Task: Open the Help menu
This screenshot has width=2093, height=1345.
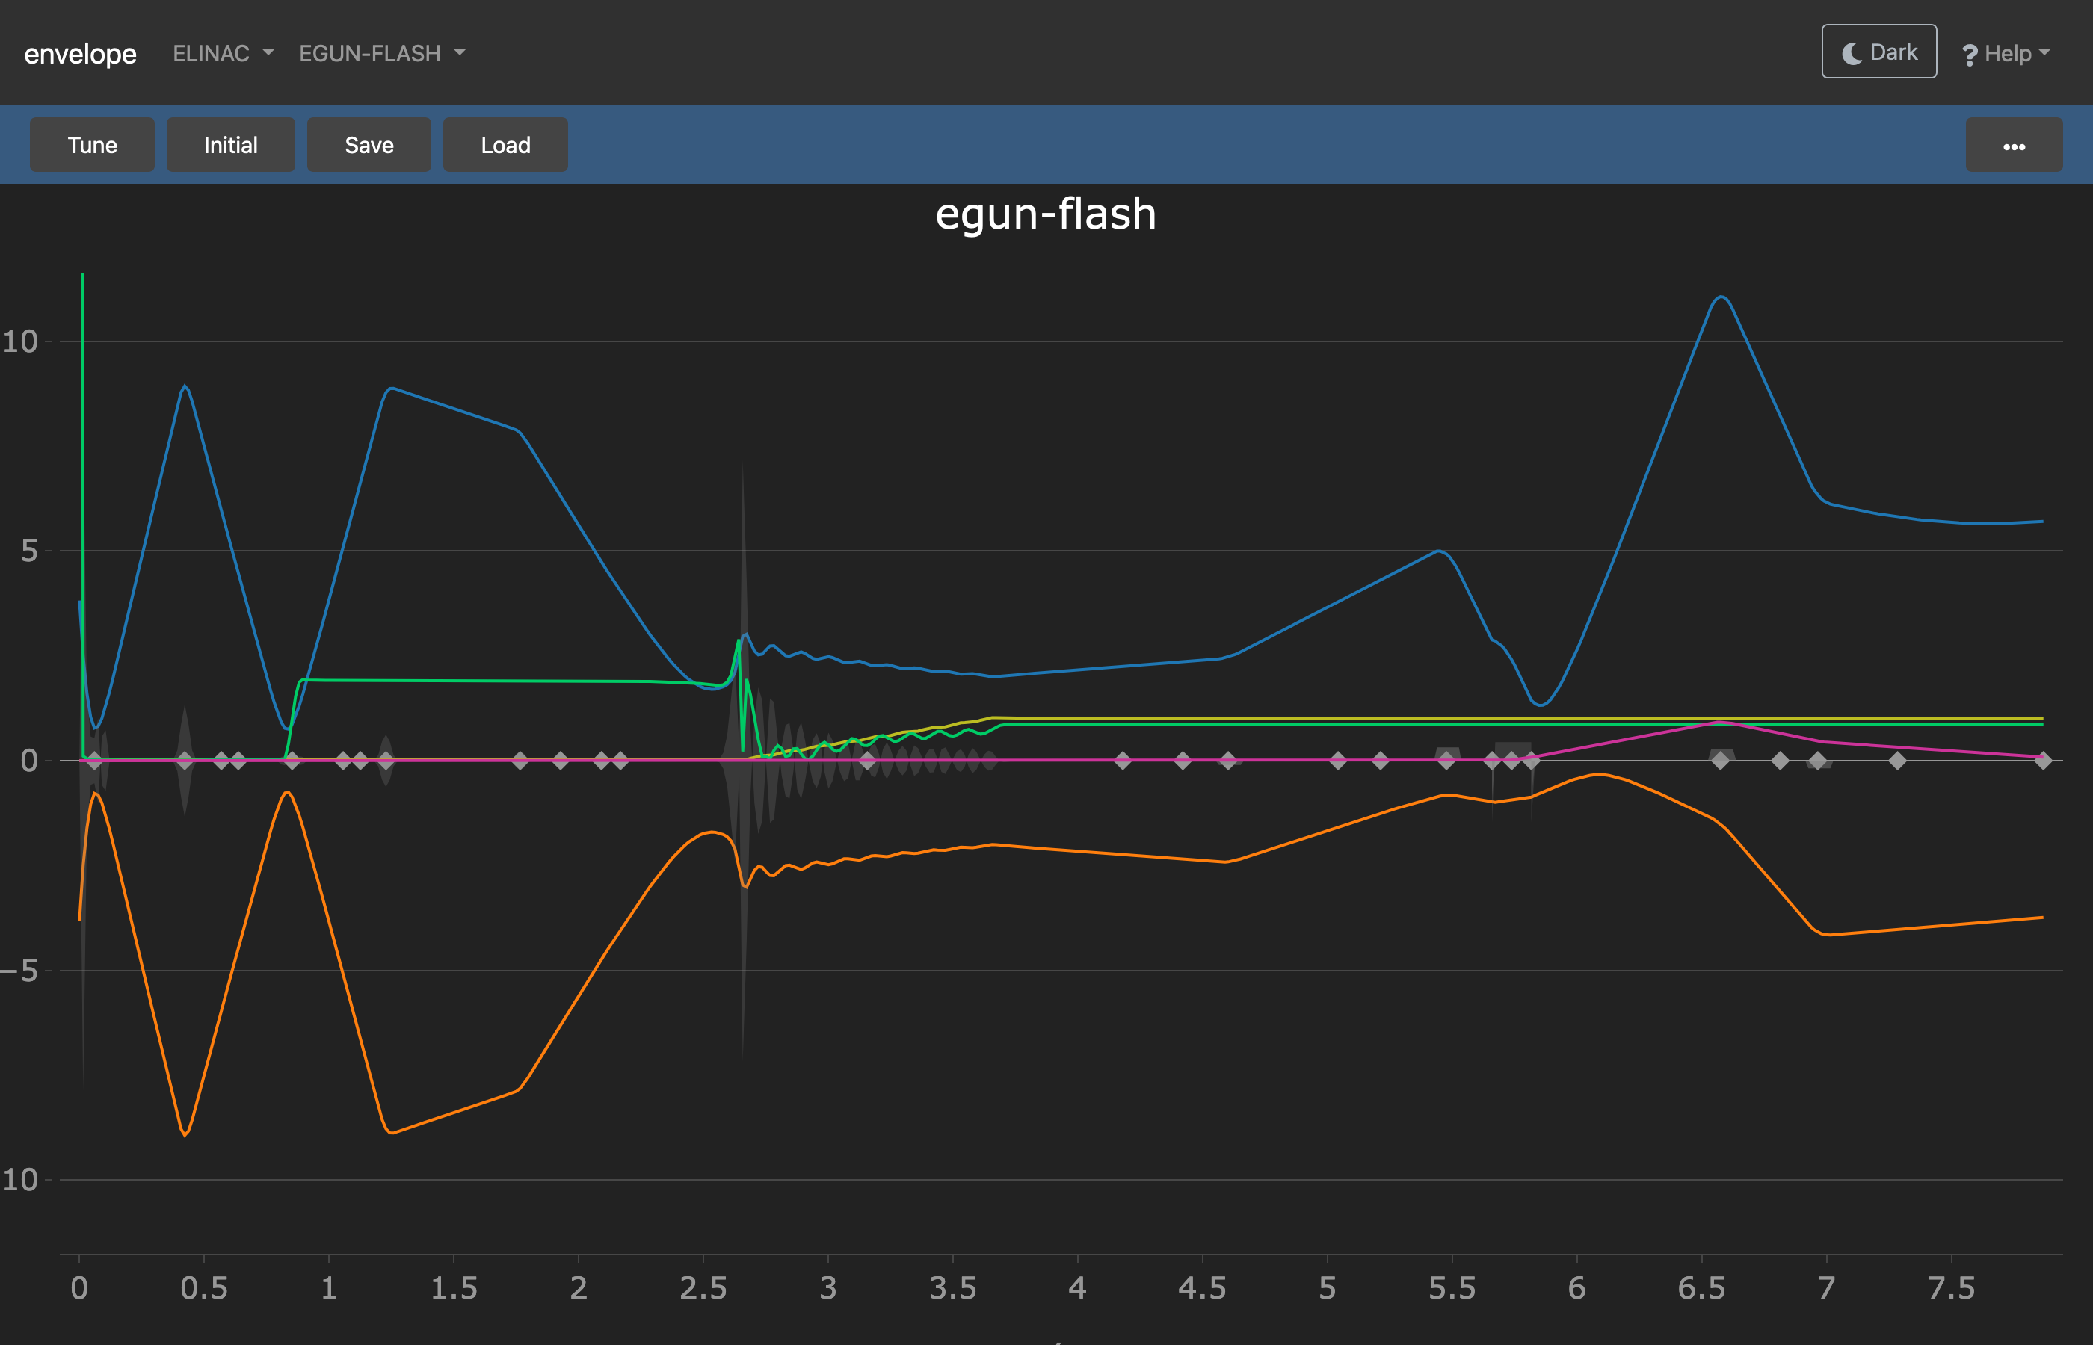Action: coord(2006,53)
